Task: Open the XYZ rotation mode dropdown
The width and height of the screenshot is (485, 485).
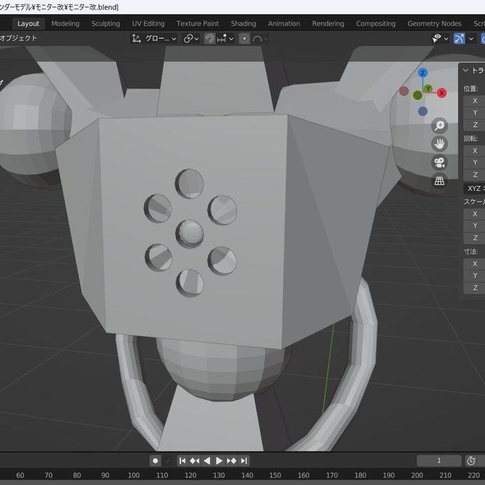Action: pos(474,188)
